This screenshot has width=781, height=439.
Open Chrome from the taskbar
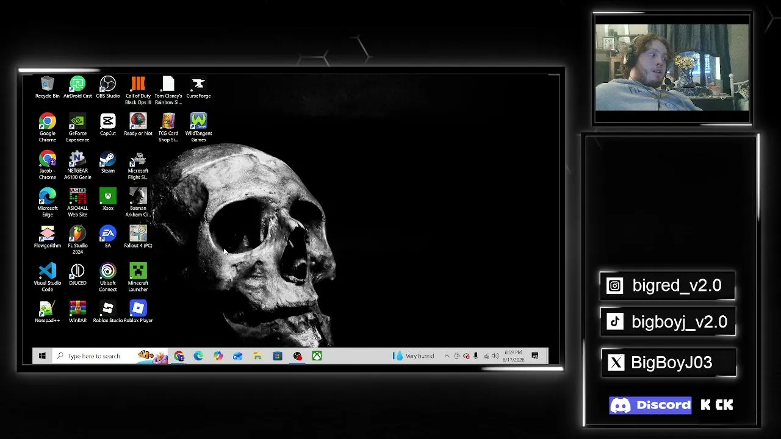tap(179, 356)
